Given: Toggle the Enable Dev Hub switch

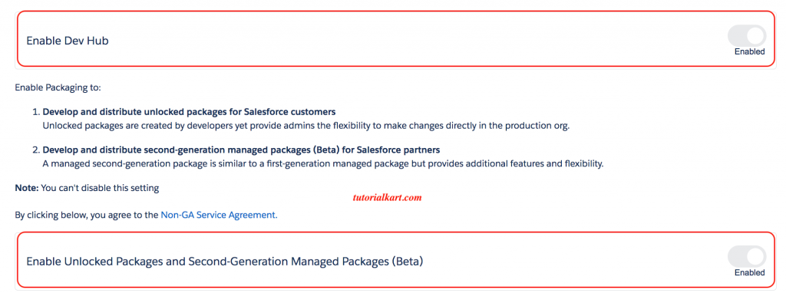Looking at the screenshot, I should pyautogui.click(x=747, y=35).
